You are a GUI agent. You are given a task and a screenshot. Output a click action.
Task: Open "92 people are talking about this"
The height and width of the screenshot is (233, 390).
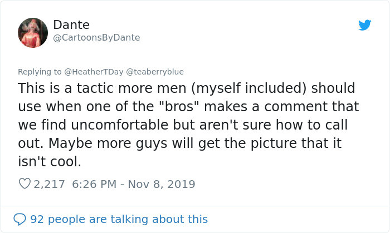tap(119, 219)
